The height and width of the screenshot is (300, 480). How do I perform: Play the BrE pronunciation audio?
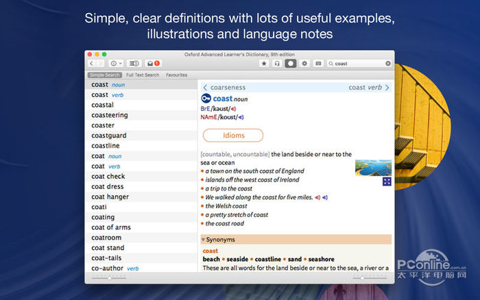[233, 109]
